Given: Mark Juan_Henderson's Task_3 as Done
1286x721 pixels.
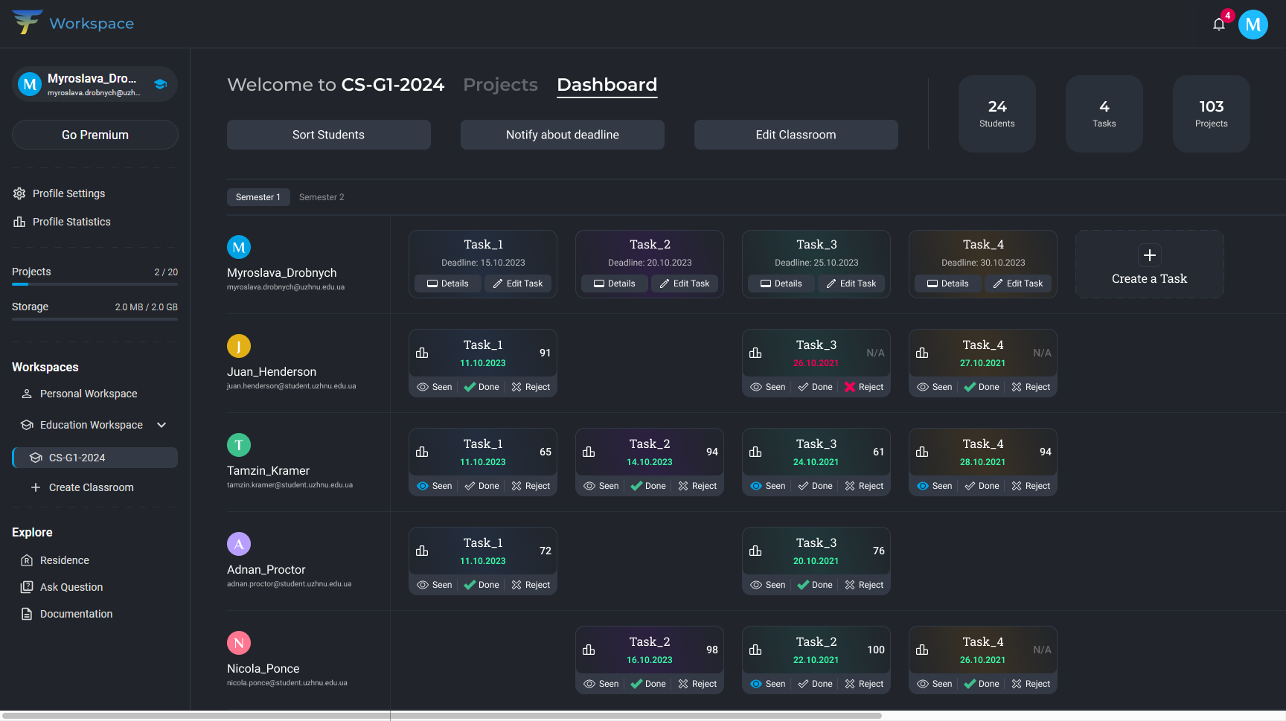Looking at the screenshot, I should (815, 387).
